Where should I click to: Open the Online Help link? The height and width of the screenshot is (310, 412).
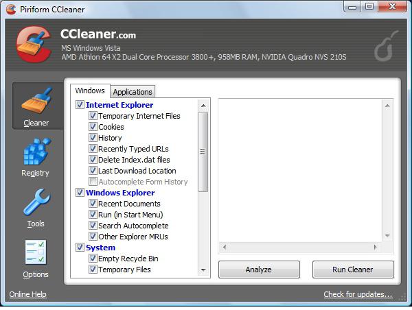pos(28,294)
